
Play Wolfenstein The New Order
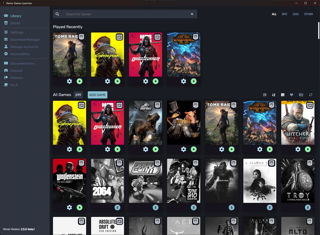(79, 207)
